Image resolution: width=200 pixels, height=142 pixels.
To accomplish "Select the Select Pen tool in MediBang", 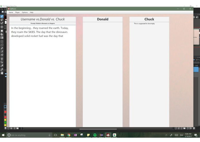I will point(2,51).
